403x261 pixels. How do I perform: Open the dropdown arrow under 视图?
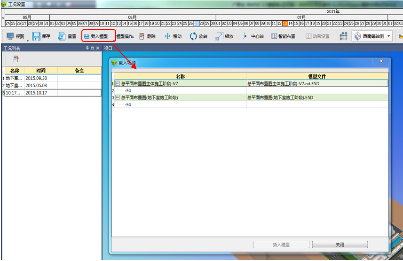28,41
